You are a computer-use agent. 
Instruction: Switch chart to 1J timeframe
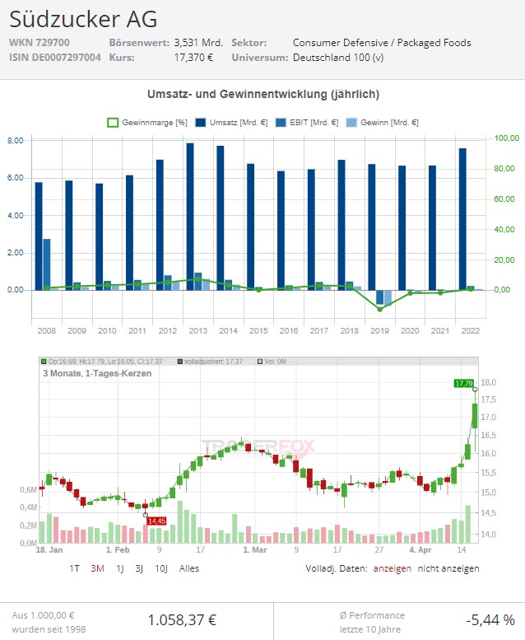tap(120, 568)
